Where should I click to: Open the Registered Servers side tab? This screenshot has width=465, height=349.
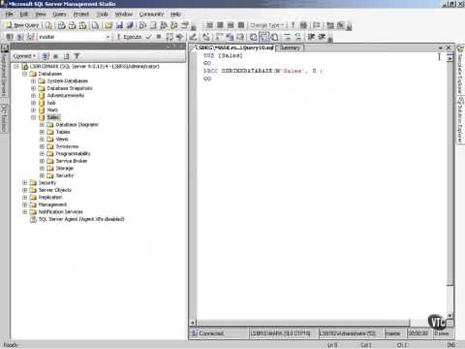(4, 71)
